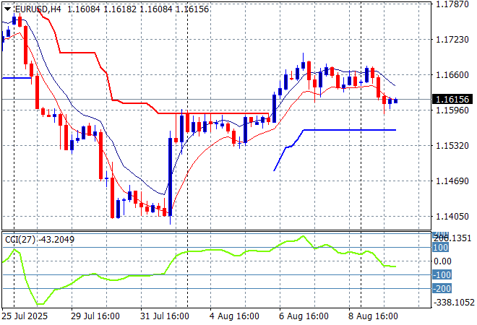Click the 31 Jul 16:00 time label
The width and height of the screenshot is (477, 325).
point(165,316)
